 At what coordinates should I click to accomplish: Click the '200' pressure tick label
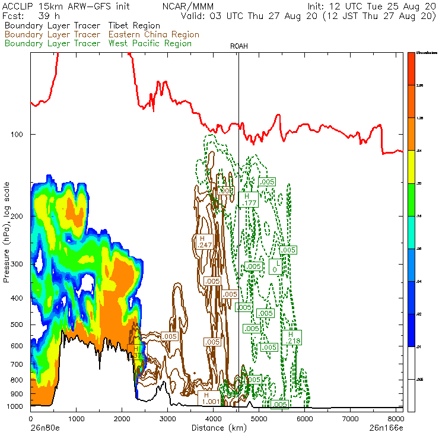(17, 216)
